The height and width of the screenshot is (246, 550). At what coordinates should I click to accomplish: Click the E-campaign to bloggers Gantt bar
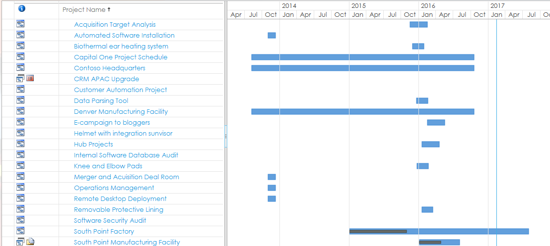[x=436, y=122]
